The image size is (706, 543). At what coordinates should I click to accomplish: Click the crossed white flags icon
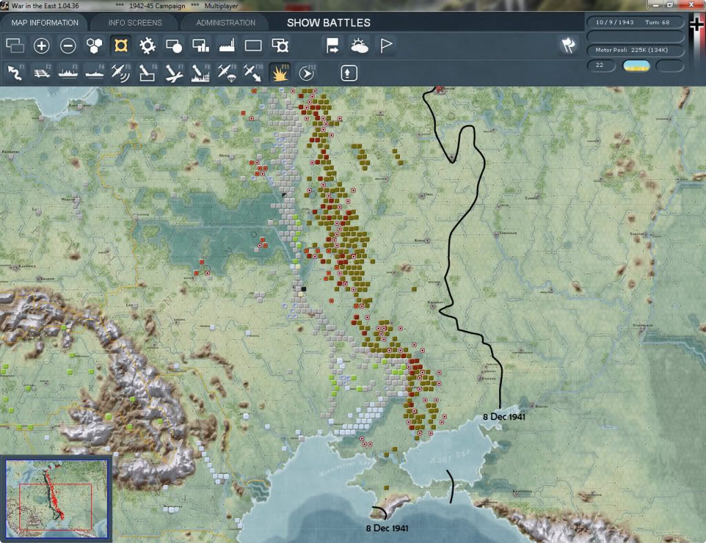[568, 45]
